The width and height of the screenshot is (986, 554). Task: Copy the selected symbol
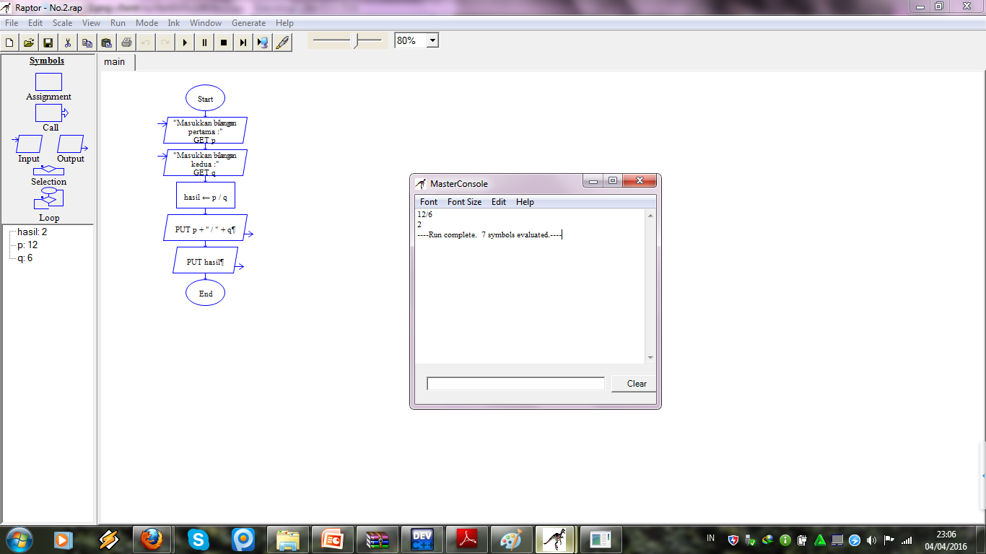tap(87, 43)
